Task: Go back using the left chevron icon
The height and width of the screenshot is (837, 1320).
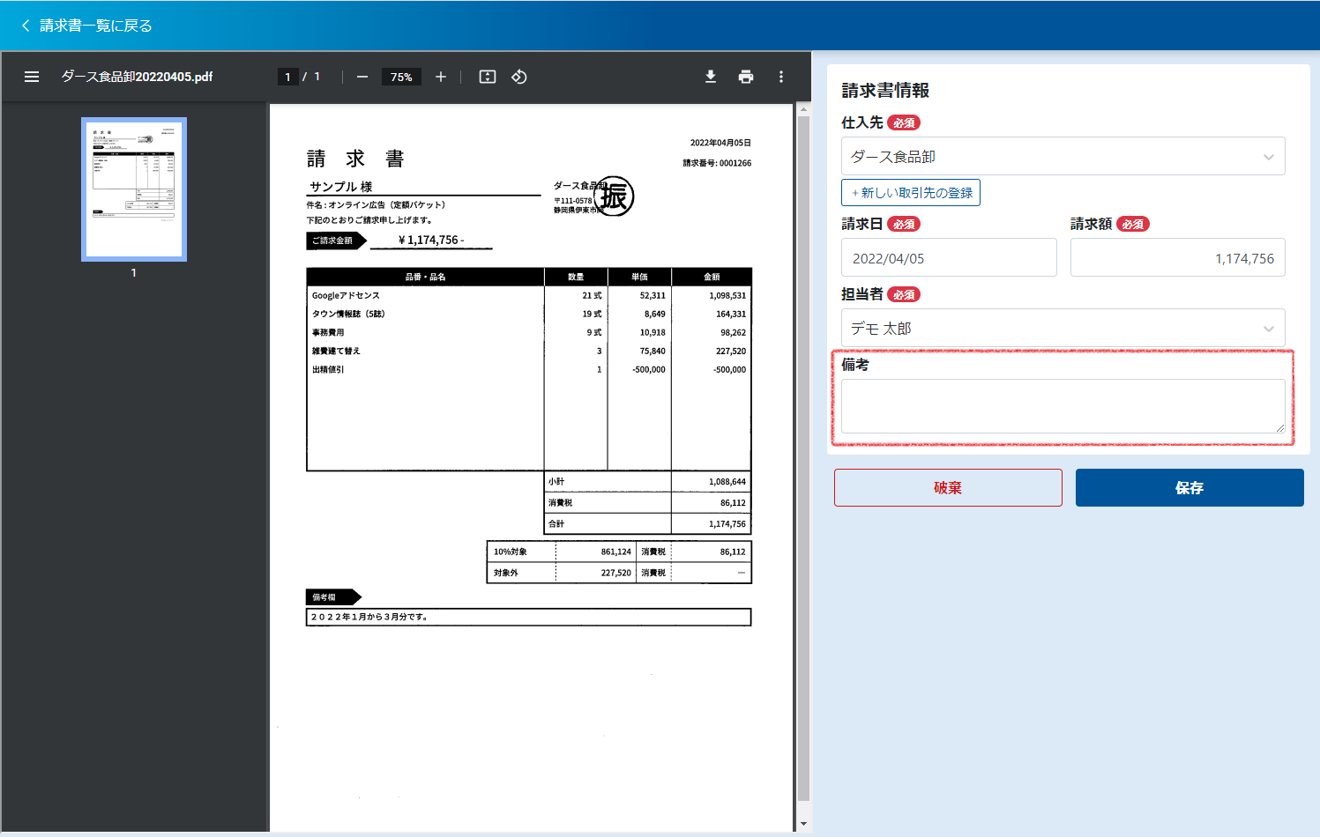Action: coord(26,26)
